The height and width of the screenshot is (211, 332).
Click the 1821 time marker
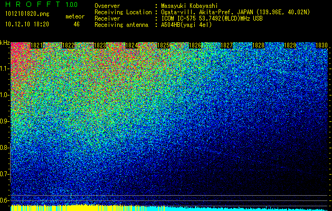click(36, 45)
